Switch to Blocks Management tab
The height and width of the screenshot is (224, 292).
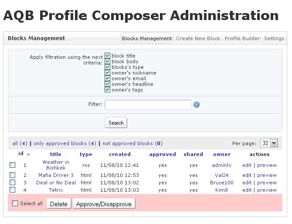point(147,38)
